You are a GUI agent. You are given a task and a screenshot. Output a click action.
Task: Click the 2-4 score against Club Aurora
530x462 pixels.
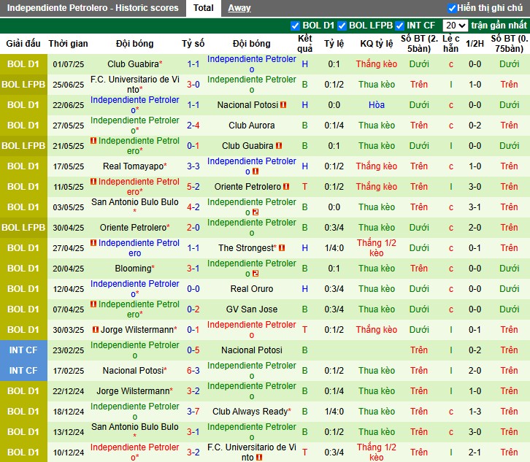(x=193, y=126)
